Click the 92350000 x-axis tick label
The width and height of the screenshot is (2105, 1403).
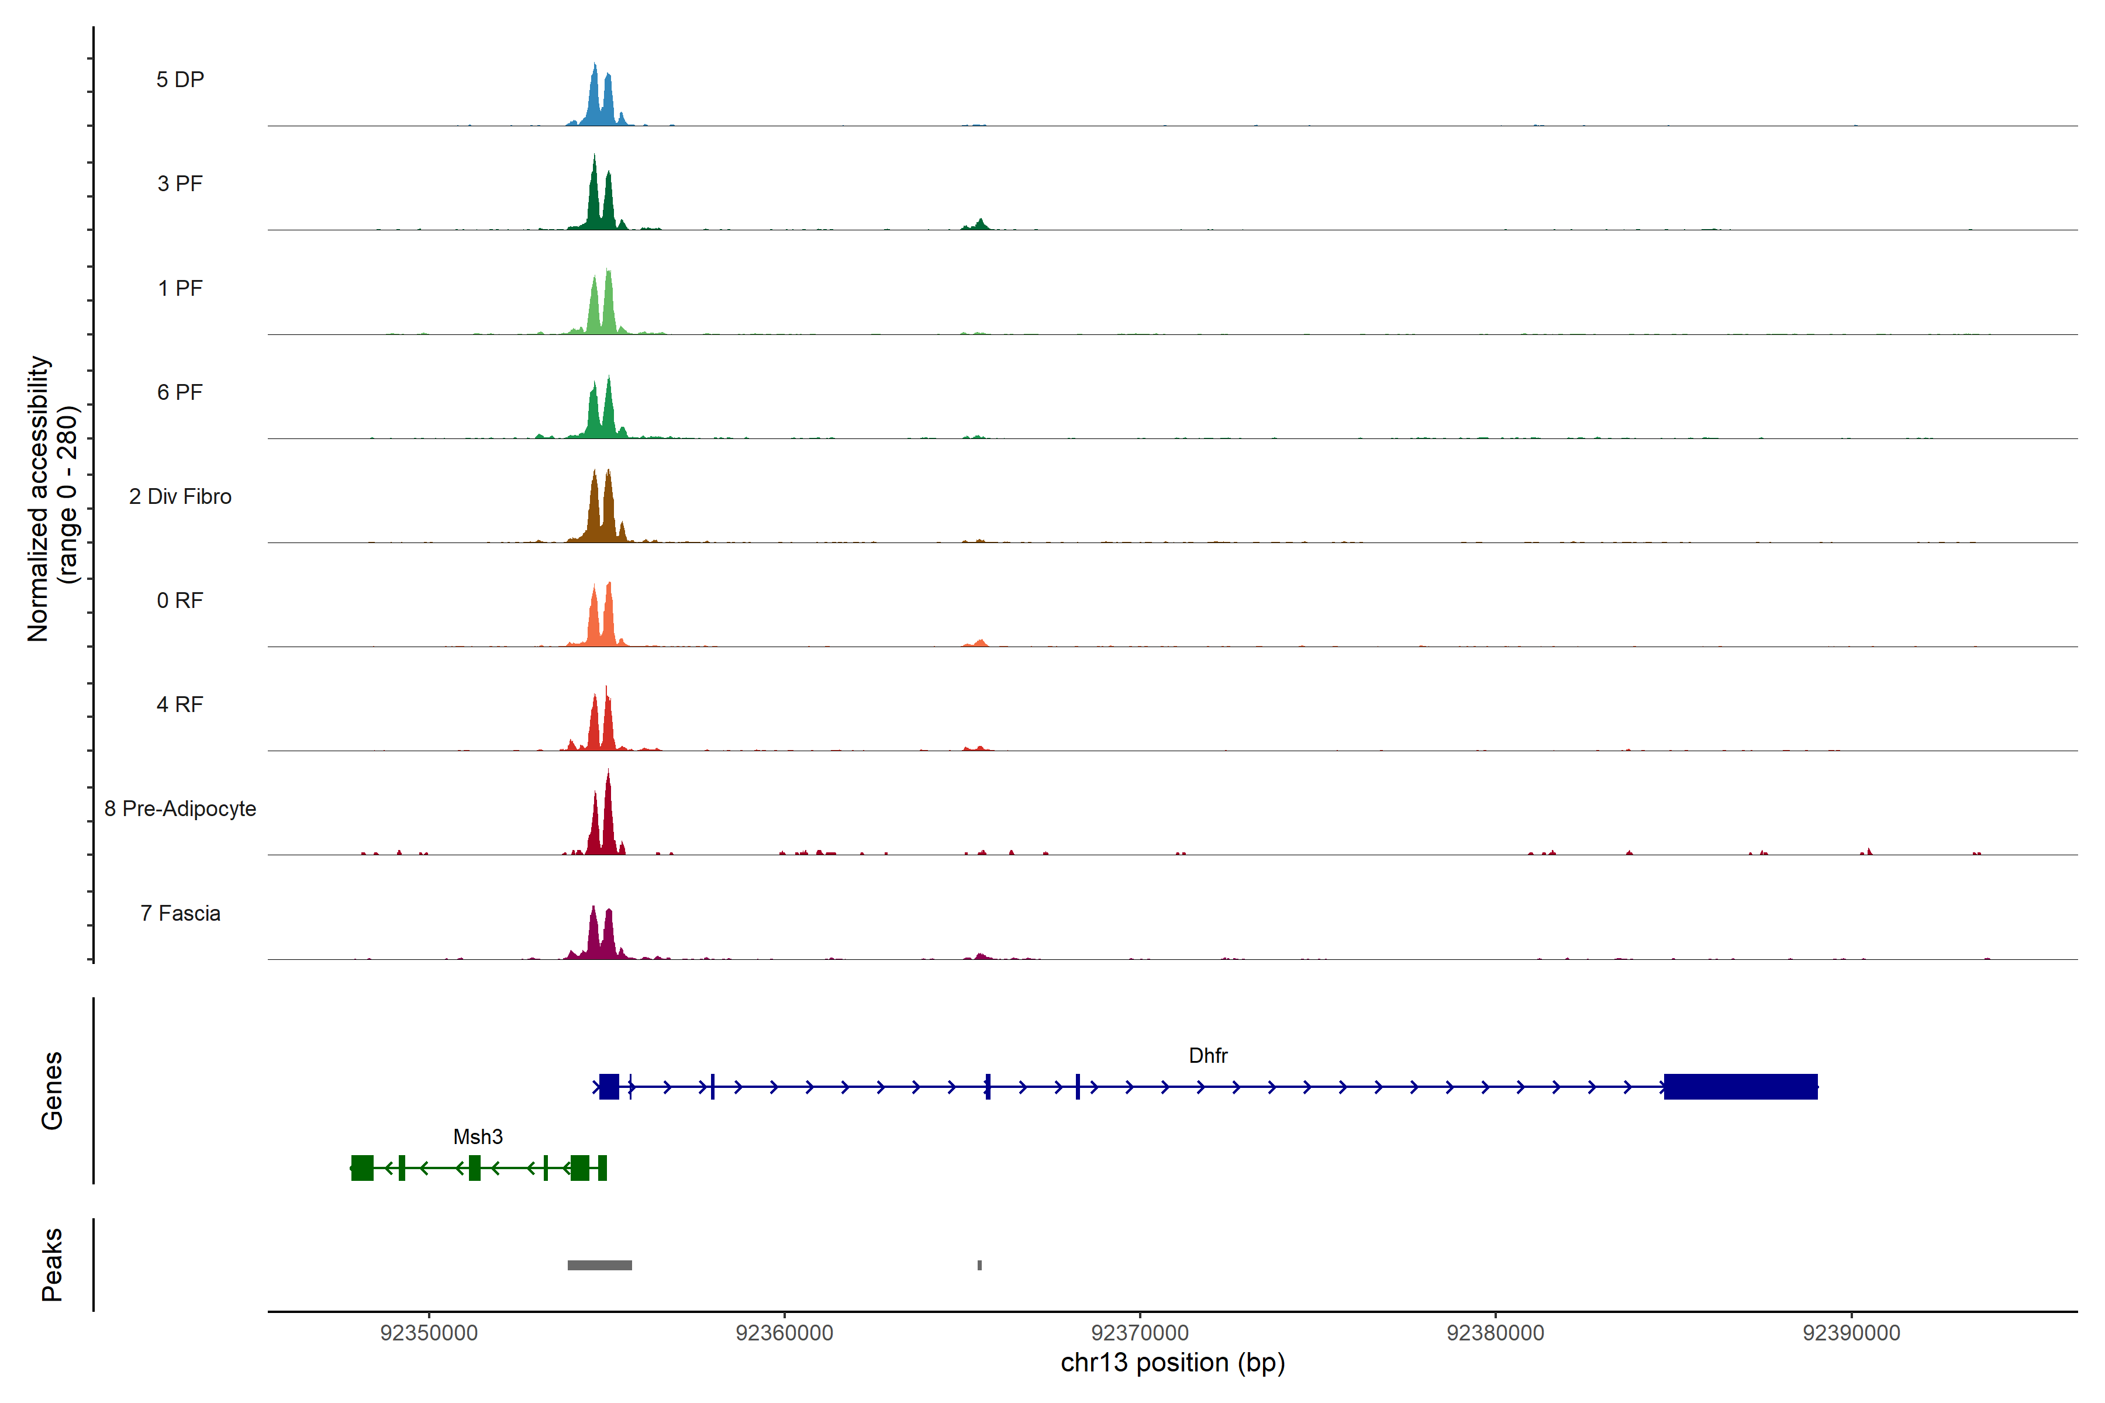429,1332
